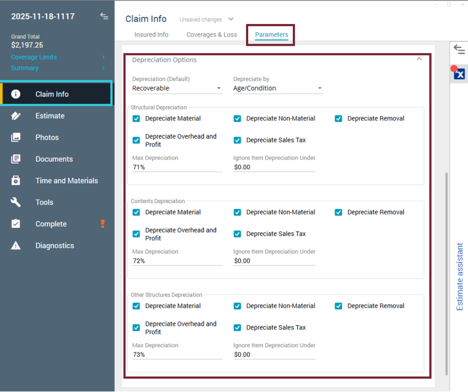Click the blue X icon with red dot
The height and width of the screenshot is (392, 468).
[459, 74]
